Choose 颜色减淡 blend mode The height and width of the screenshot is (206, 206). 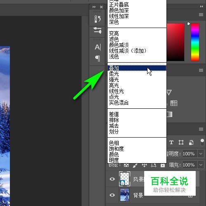pyautogui.click(x=137, y=45)
